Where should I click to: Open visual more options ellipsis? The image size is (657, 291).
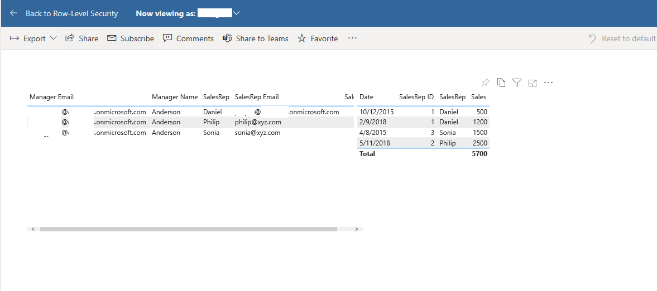[549, 83]
